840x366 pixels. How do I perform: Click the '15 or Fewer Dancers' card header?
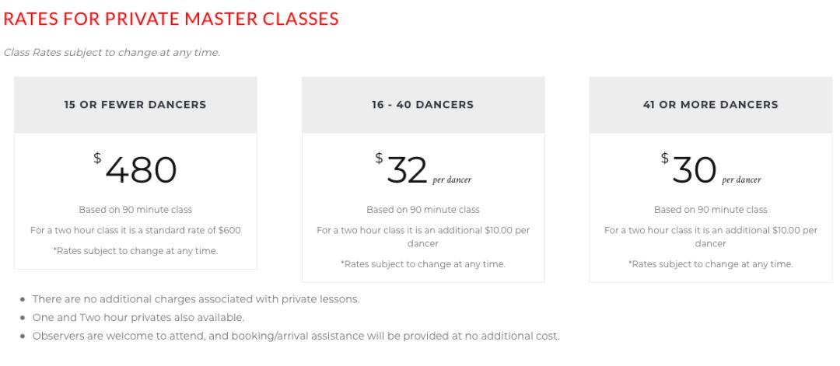tap(135, 104)
